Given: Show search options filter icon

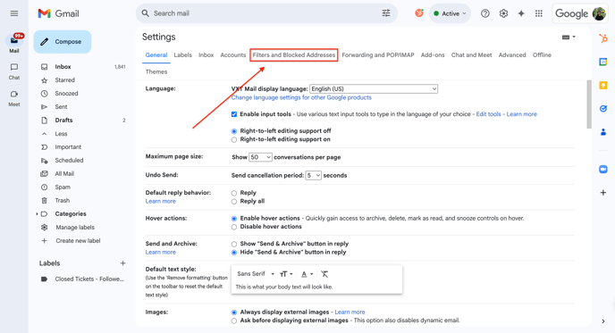Looking at the screenshot, I should (386, 13).
